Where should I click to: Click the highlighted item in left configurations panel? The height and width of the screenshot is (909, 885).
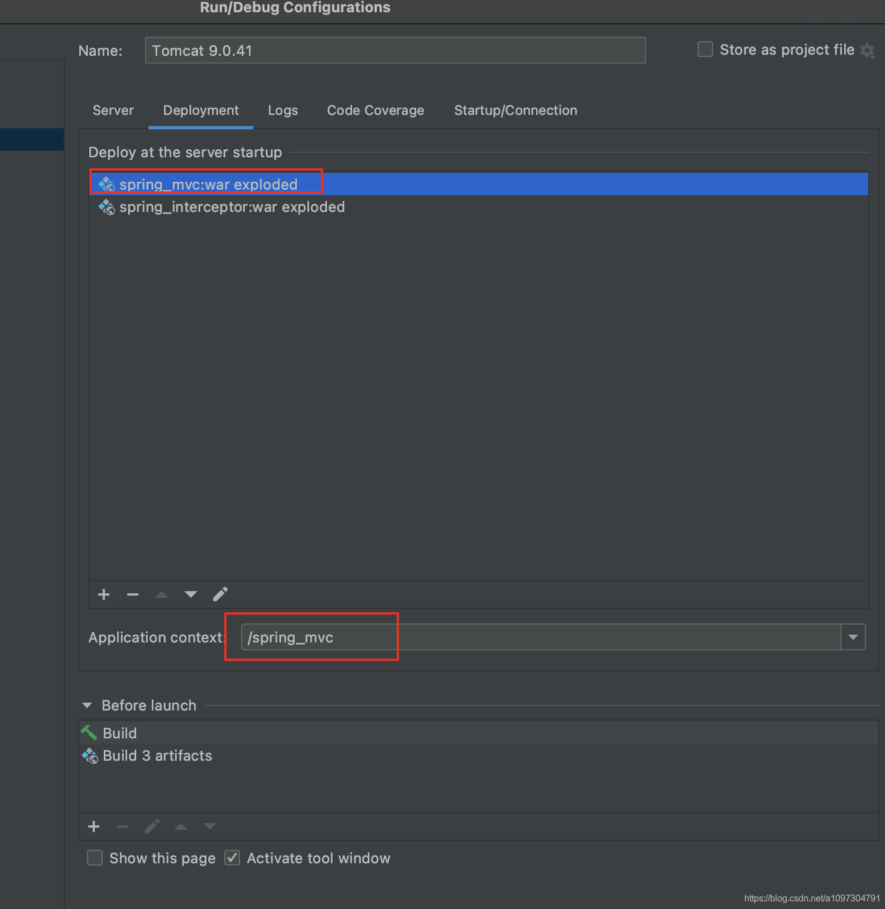tap(32, 139)
